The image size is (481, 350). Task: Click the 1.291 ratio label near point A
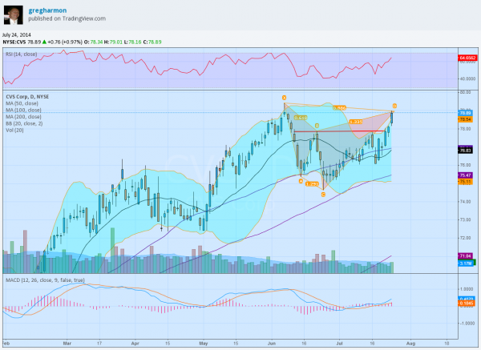[313, 184]
